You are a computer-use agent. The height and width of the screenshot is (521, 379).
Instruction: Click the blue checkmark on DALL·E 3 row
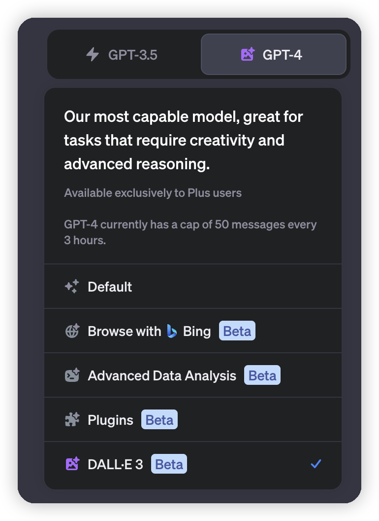[316, 463]
